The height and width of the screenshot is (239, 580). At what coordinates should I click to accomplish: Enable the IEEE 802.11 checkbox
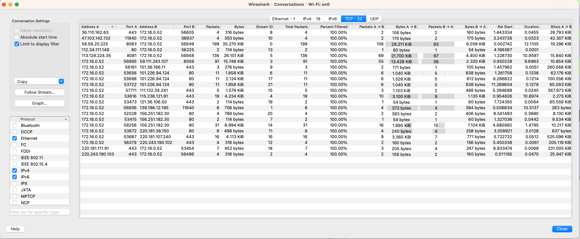(15, 158)
